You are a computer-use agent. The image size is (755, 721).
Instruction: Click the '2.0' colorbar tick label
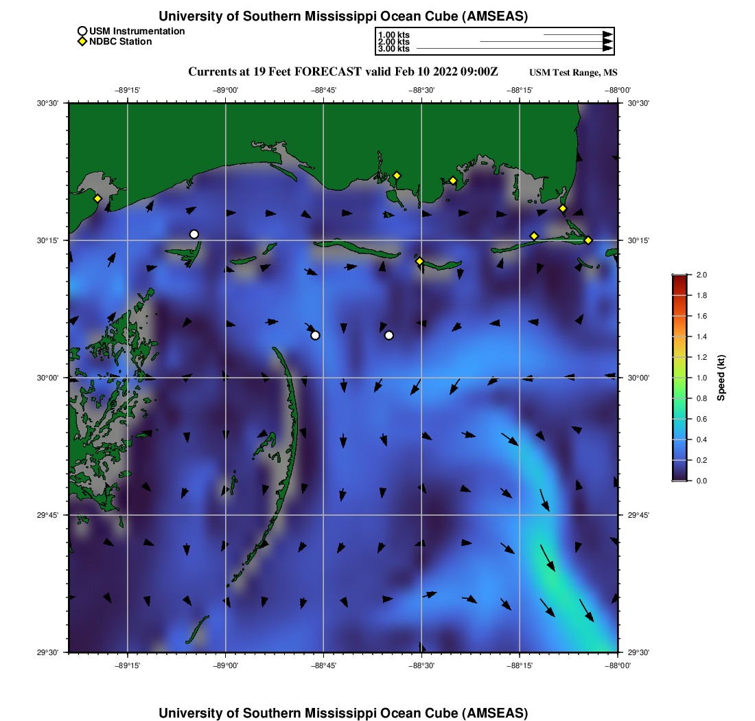[701, 275]
